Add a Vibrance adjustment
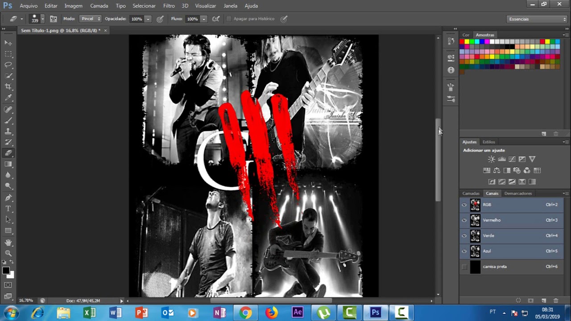 point(532,159)
